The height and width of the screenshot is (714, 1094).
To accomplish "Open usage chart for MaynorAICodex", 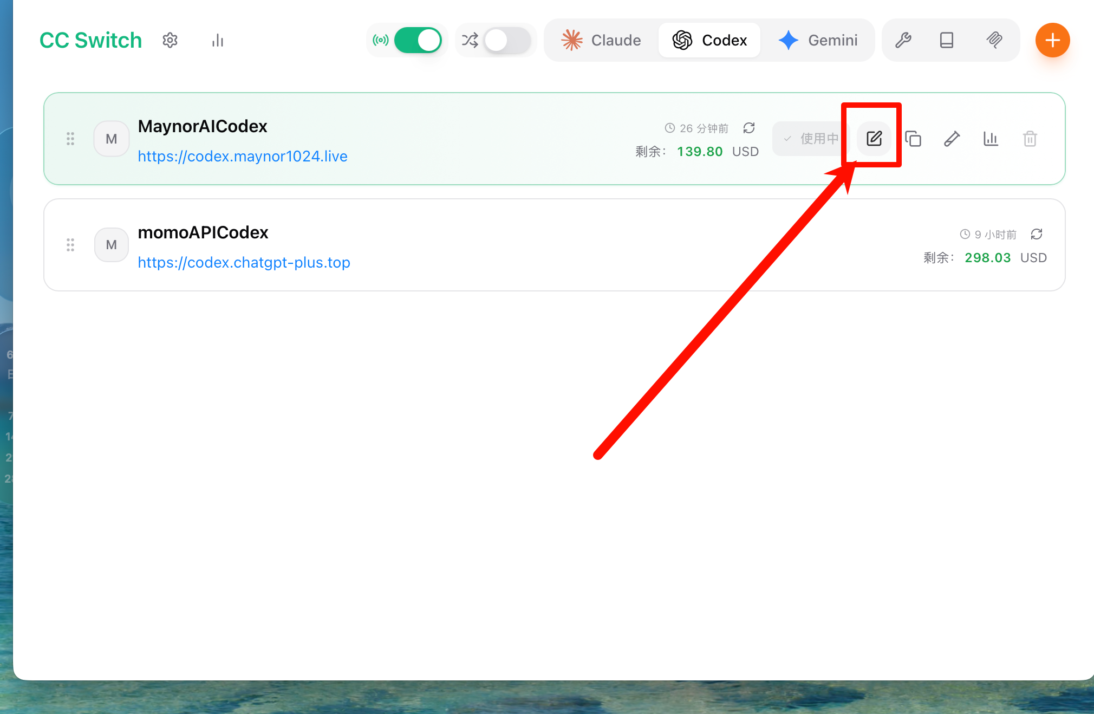I will click(x=991, y=139).
